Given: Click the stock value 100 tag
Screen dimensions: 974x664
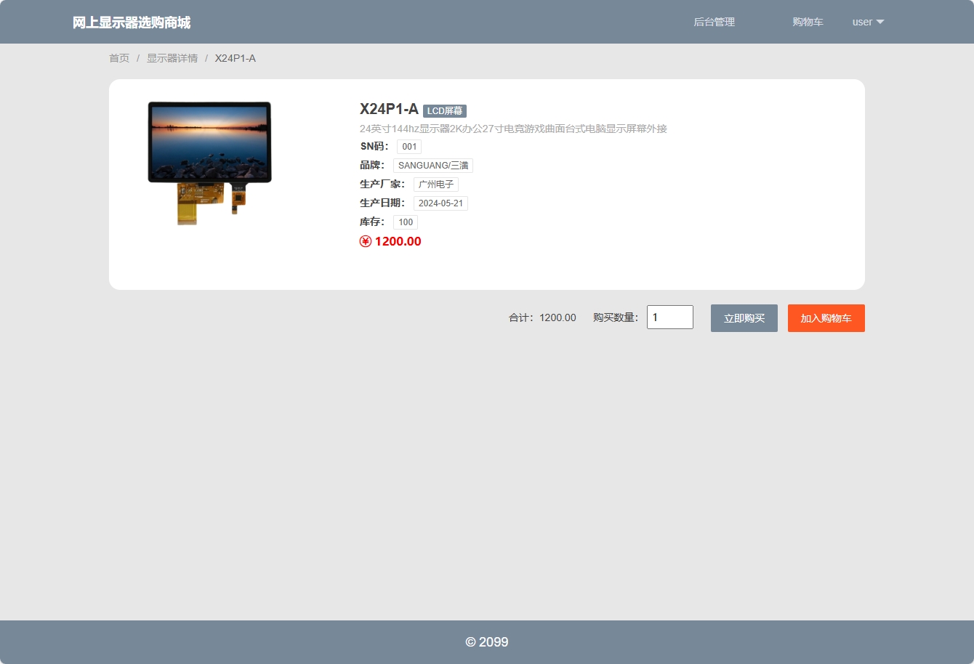Looking at the screenshot, I should pos(405,222).
